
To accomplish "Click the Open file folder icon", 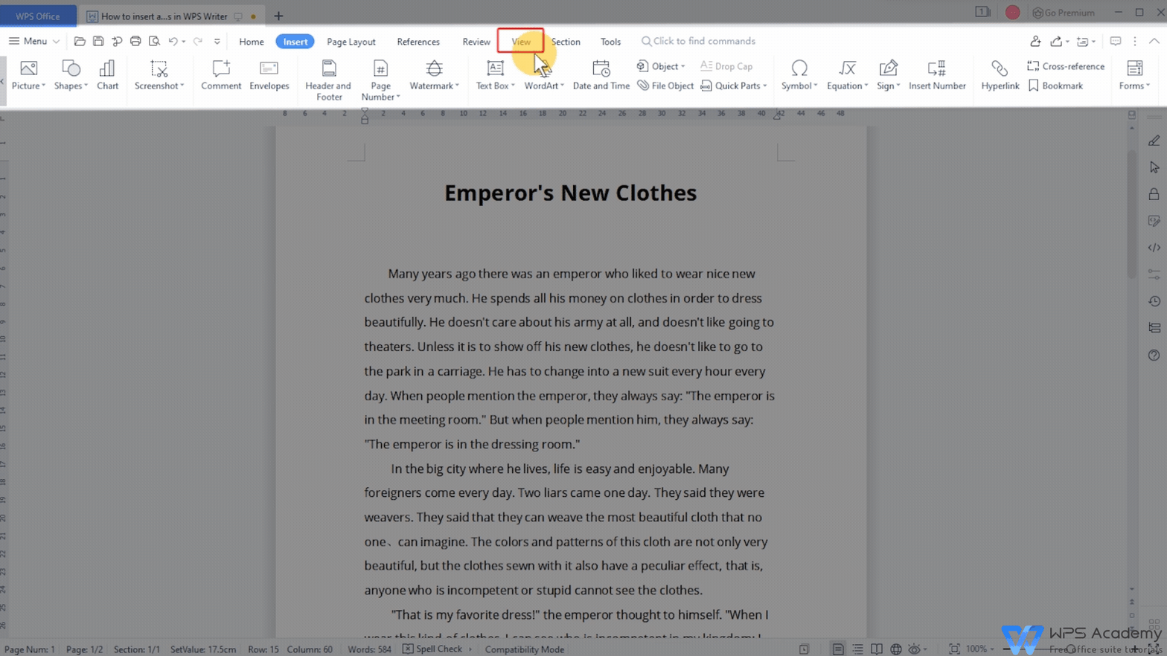I will [x=80, y=42].
